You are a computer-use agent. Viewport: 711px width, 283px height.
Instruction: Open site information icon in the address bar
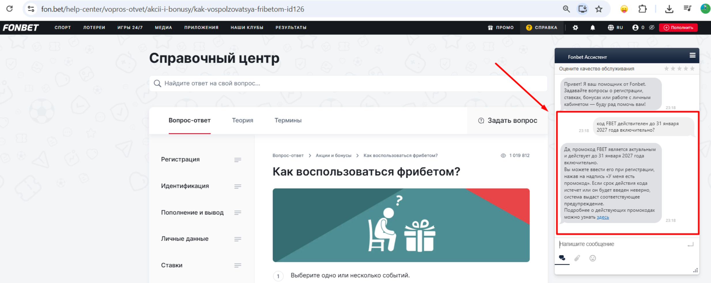(31, 9)
